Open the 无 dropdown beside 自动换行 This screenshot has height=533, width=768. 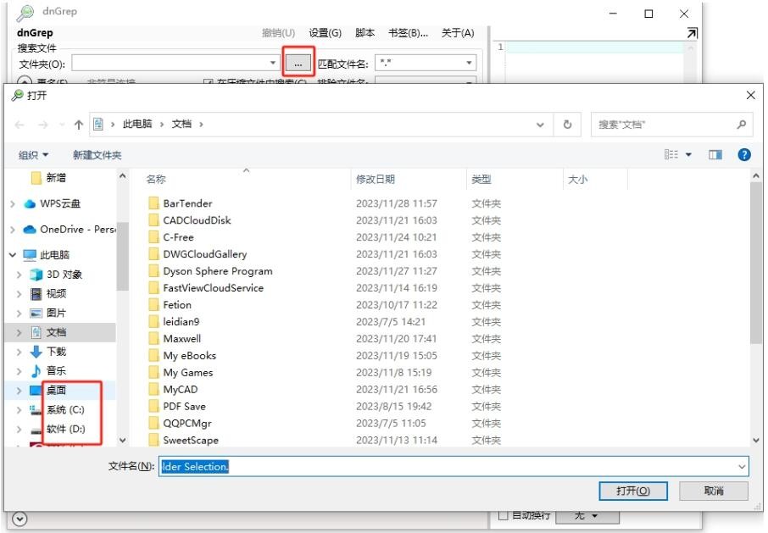587,516
